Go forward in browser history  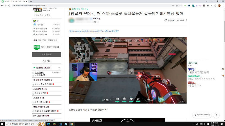pos(6,6)
